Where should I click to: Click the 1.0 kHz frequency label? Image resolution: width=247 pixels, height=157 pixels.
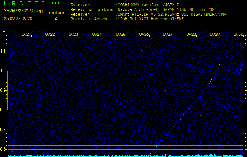(4, 71)
